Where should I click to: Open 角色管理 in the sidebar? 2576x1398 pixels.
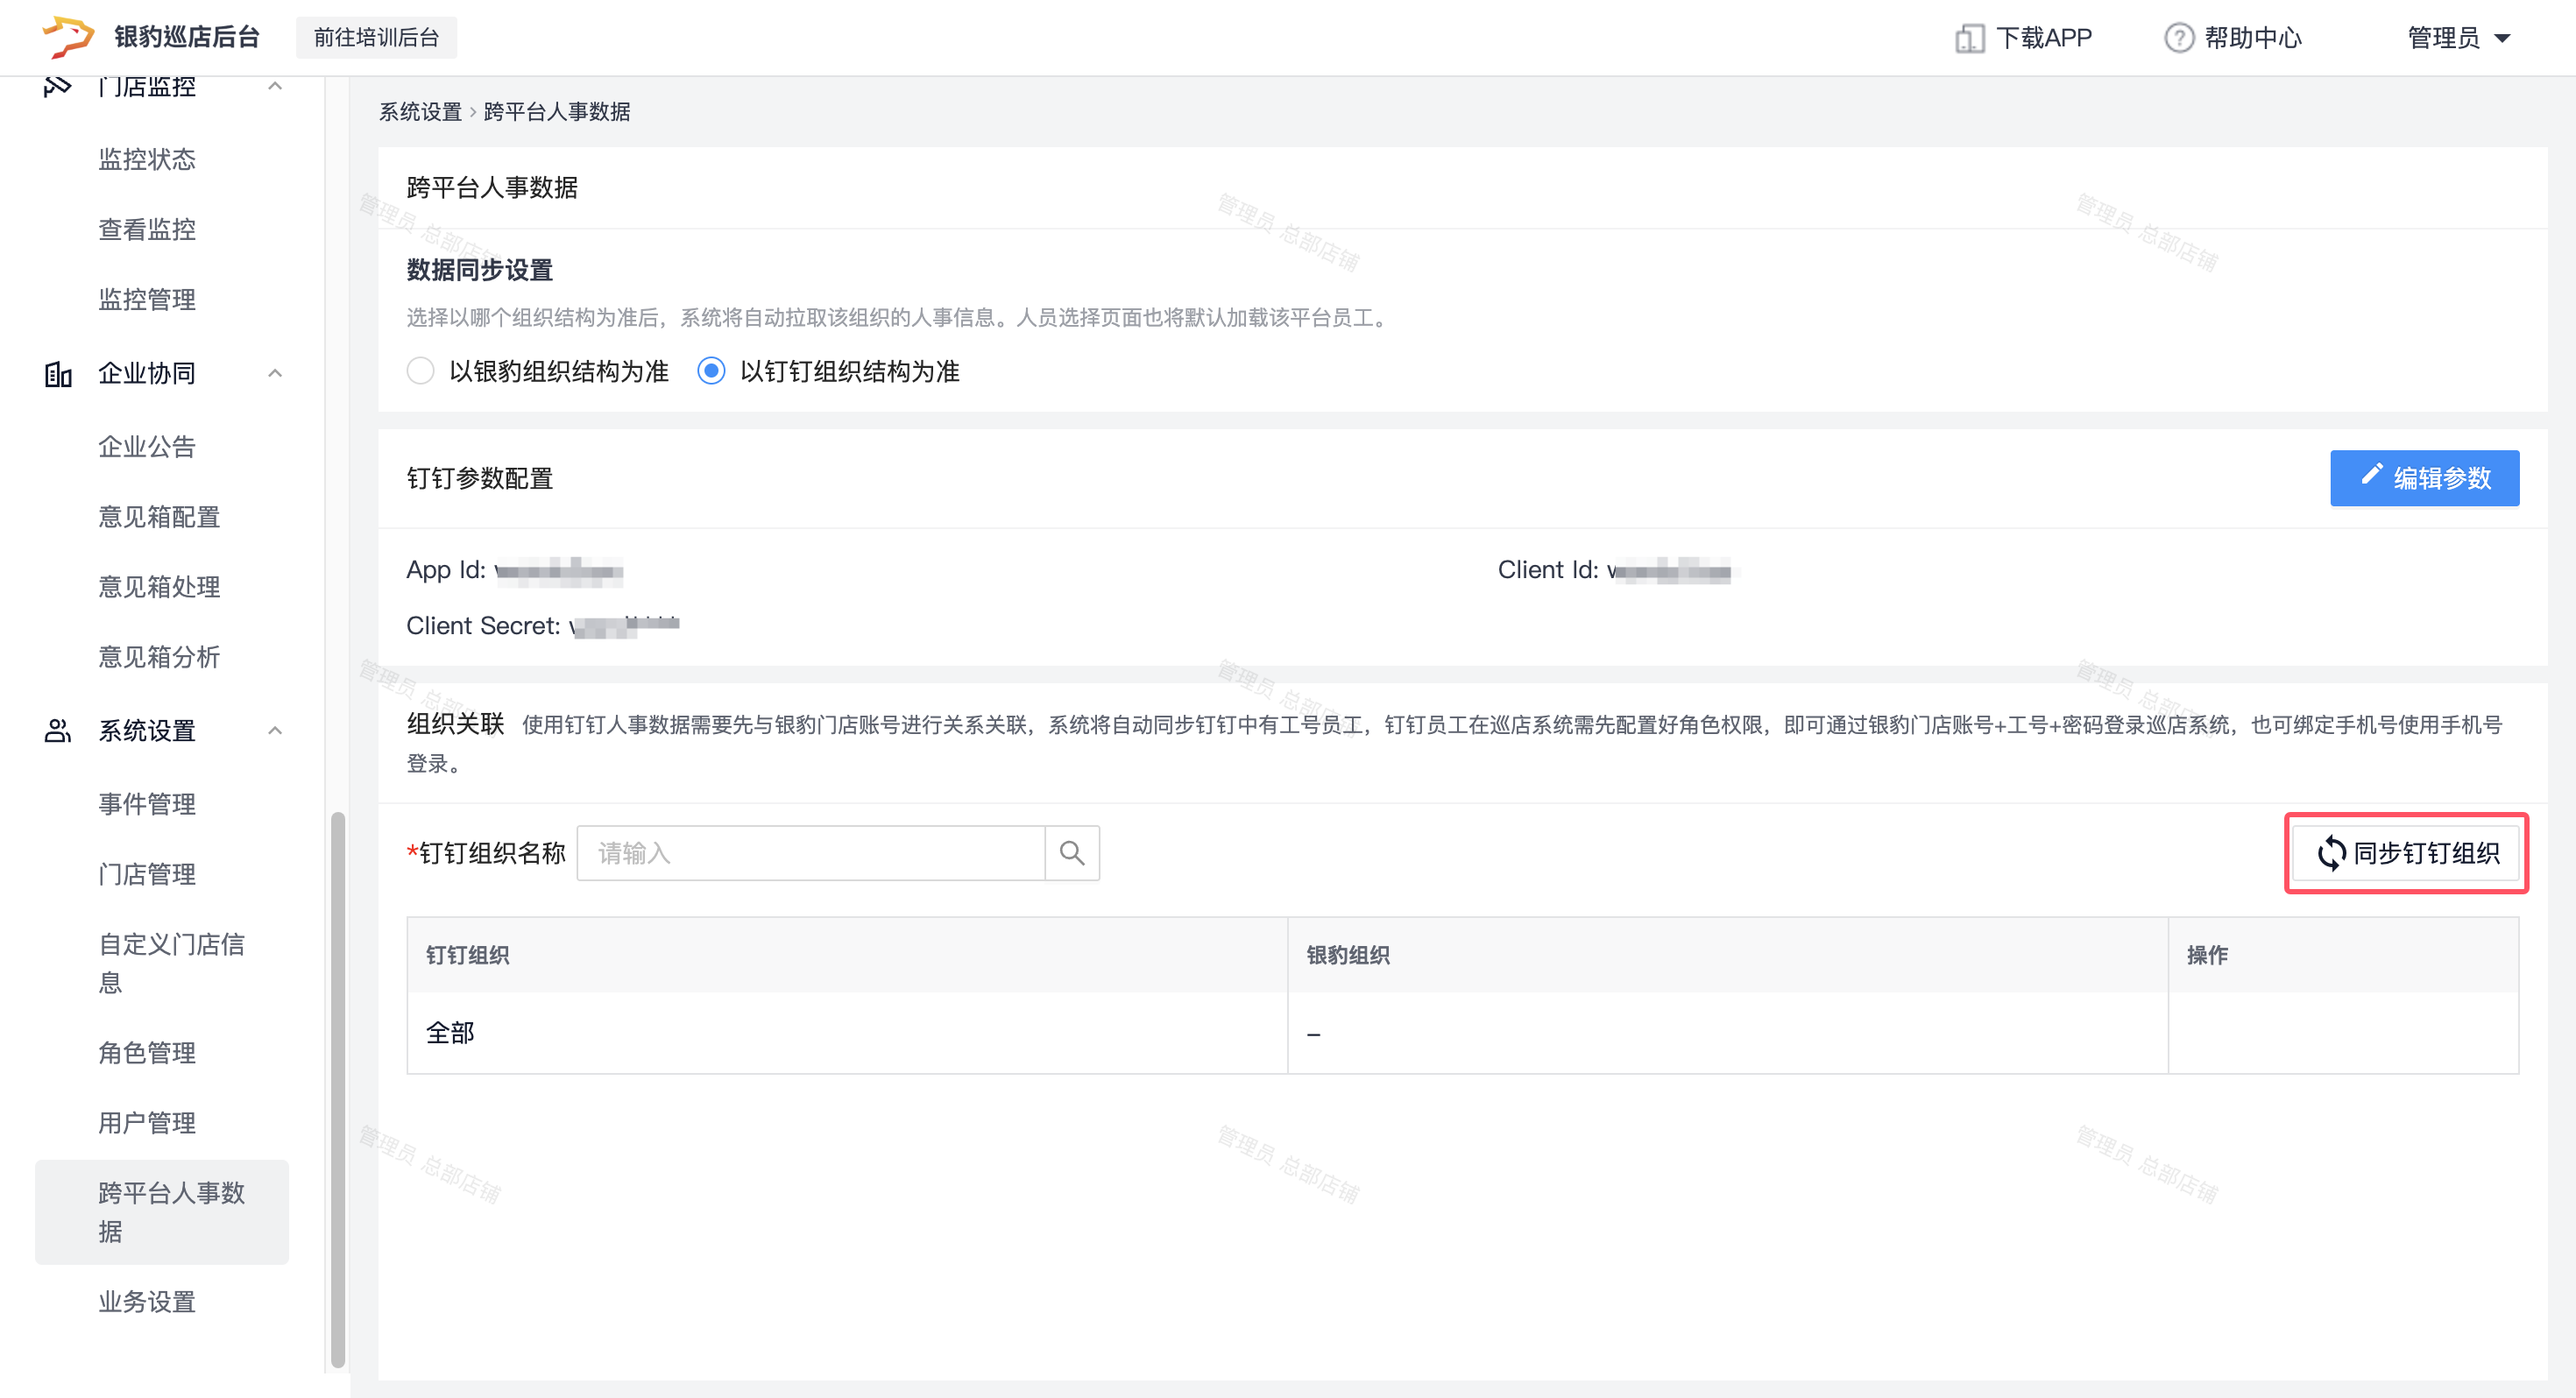pos(147,1052)
